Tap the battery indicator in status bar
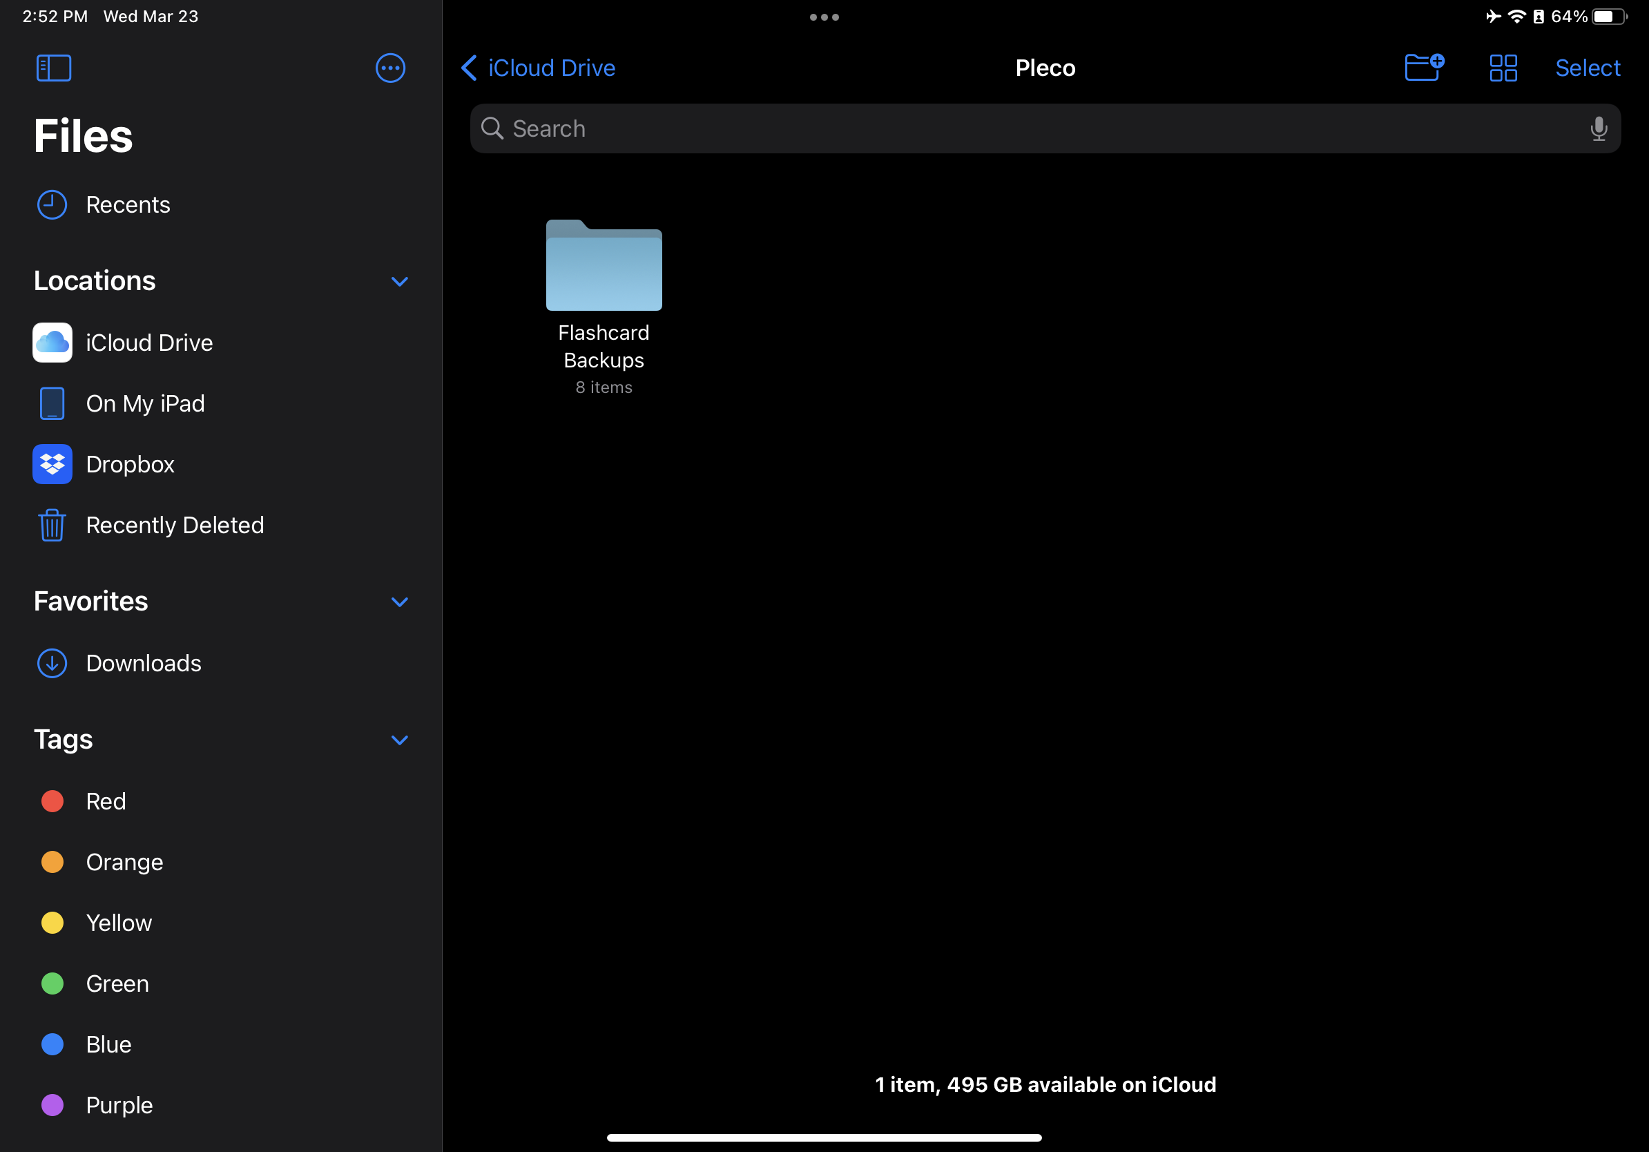1649x1152 pixels. [x=1609, y=17]
